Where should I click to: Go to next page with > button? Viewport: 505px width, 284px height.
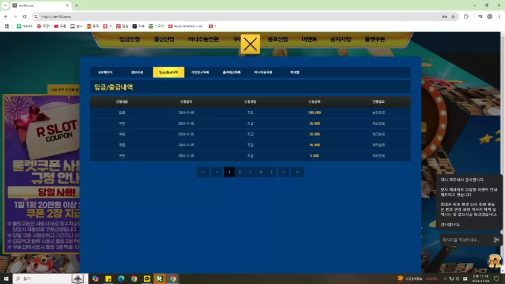click(284, 172)
